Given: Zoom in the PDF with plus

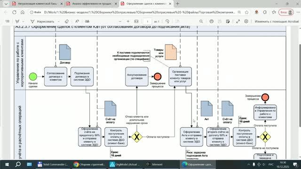Looking at the screenshot, I should point(128,21).
